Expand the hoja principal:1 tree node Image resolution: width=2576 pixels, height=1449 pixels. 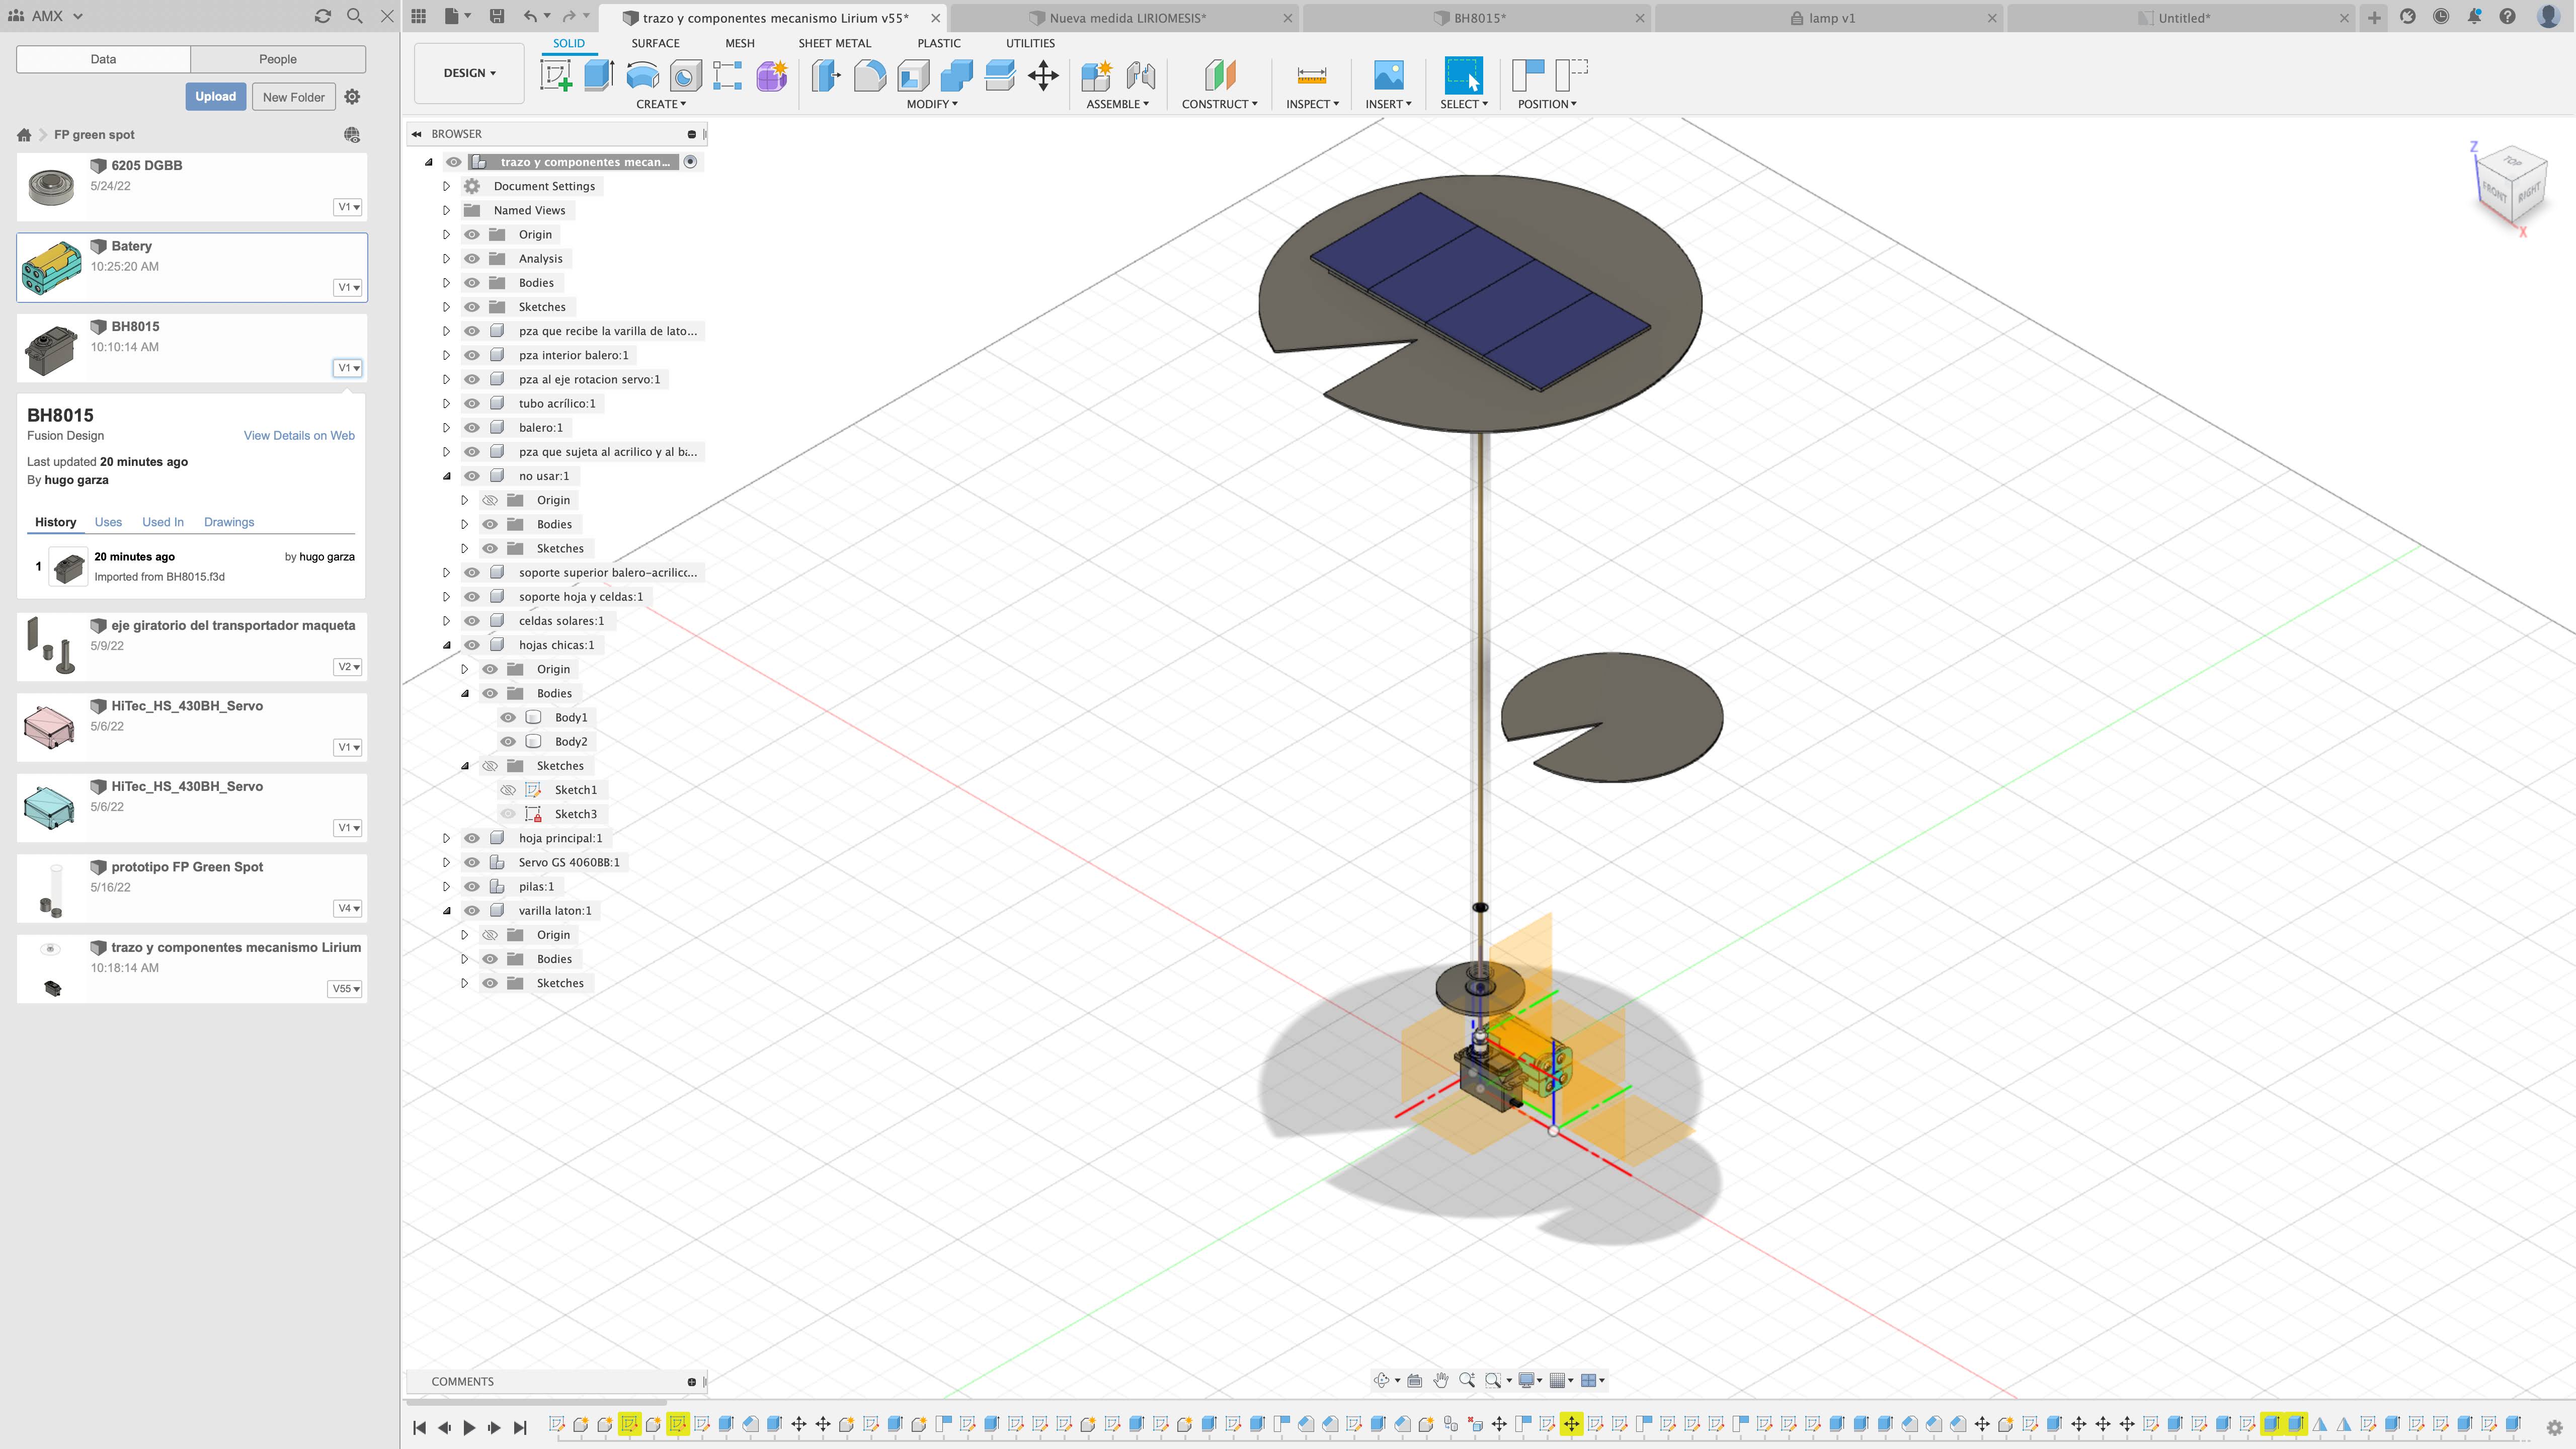click(447, 838)
